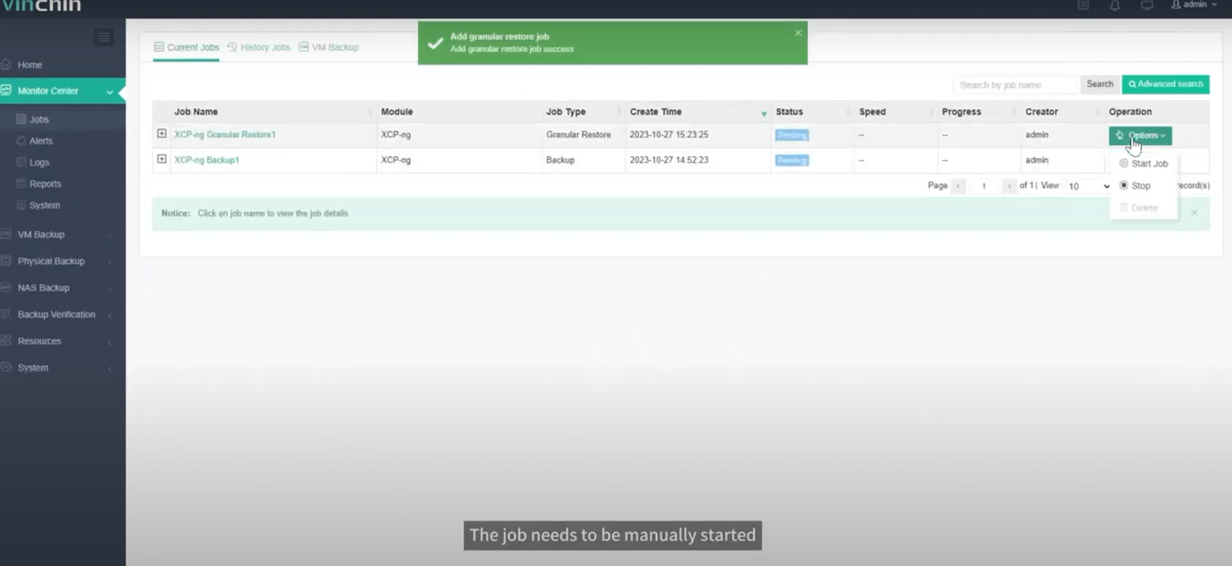Click the monitor icon in top bar
This screenshot has width=1232, height=566.
[1147, 6]
